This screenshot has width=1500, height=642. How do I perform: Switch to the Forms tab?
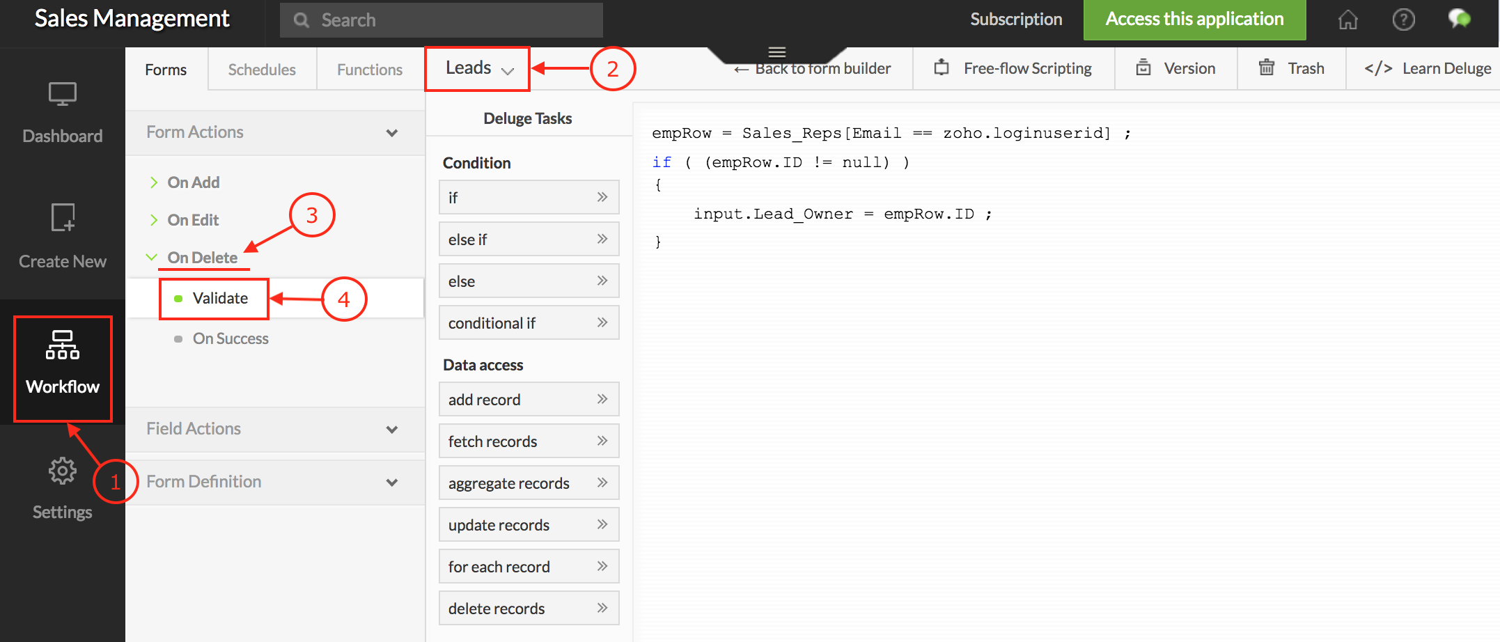click(x=166, y=70)
